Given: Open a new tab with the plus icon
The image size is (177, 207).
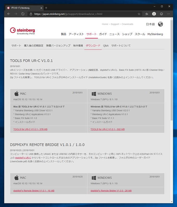Looking at the screenshot, I should pos(46,8).
